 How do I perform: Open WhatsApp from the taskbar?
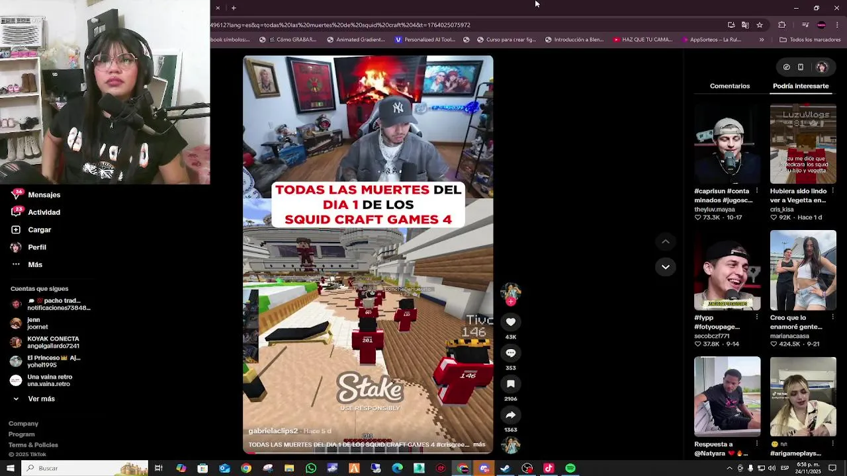click(x=311, y=468)
